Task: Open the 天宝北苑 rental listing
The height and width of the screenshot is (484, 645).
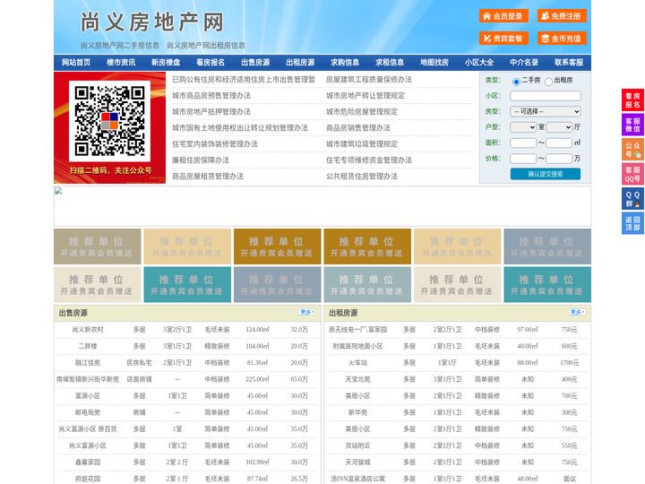Action: pyautogui.click(x=357, y=379)
